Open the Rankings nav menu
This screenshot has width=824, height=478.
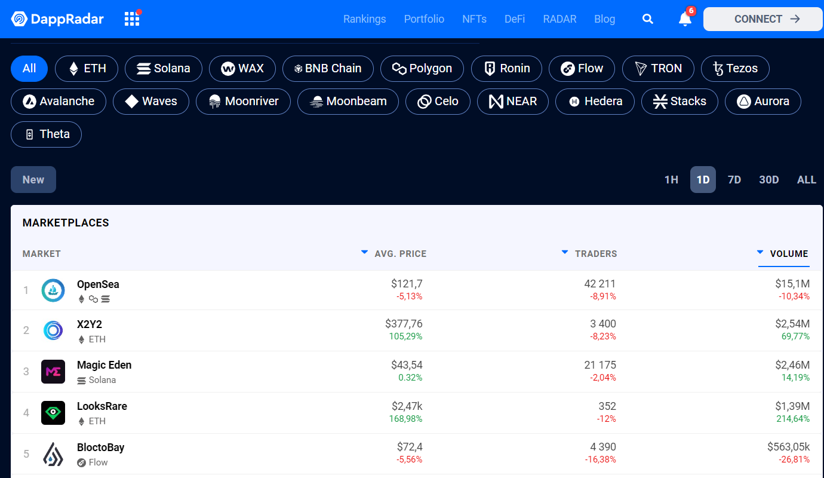click(x=364, y=19)
